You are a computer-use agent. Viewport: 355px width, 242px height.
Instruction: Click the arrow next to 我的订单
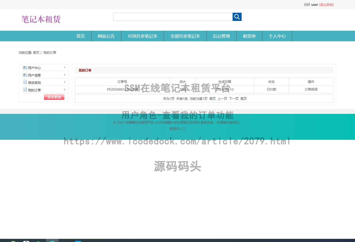[65, 89]
